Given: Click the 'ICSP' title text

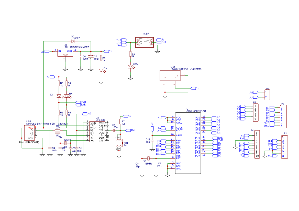Looking at the screenshot, I should click(146, 34).
